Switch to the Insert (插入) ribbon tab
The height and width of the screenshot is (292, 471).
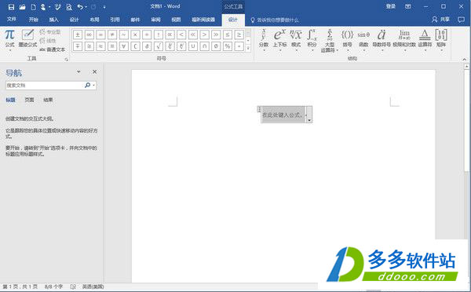coord(53,20)
